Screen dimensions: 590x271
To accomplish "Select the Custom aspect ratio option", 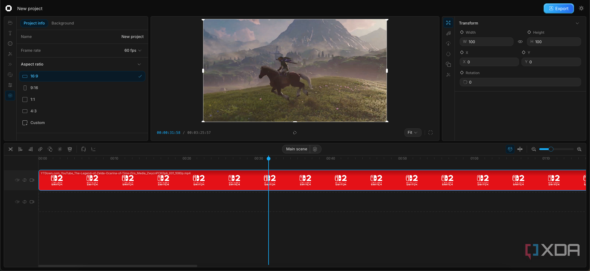I will 82,123.
